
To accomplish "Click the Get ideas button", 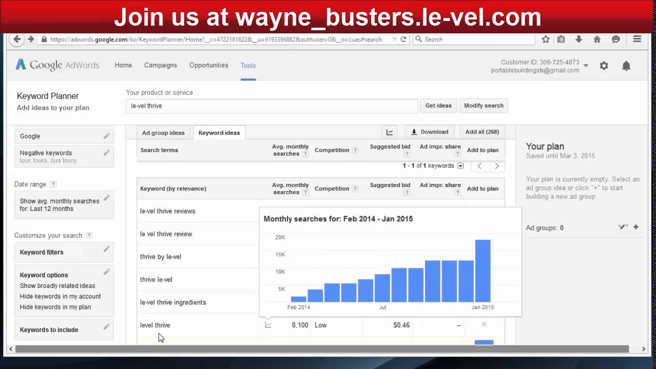I will [438, 106].
